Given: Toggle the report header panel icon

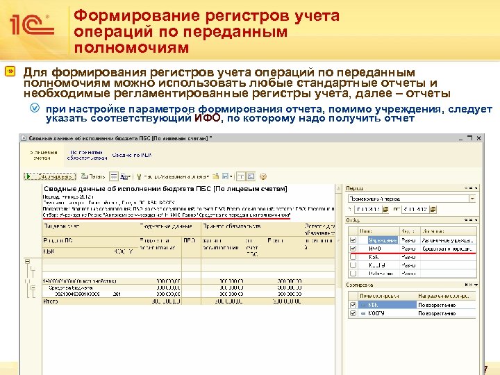Looking at the screenshot, I should click(x=241, y=176).
